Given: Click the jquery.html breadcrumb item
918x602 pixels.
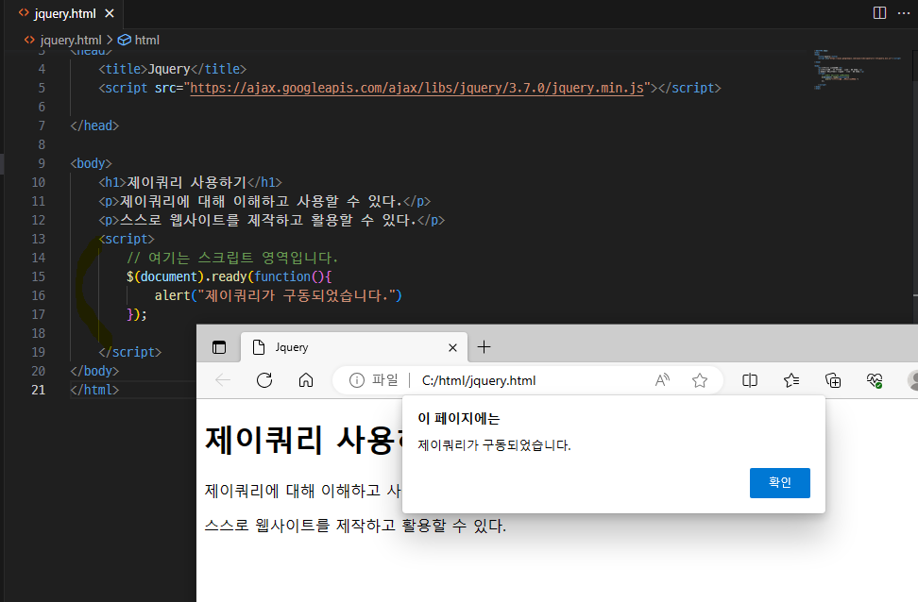Looking at the screenshot, I should click(62, 40).
